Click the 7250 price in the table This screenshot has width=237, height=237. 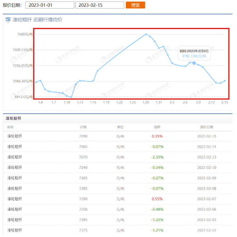[83, 209]
